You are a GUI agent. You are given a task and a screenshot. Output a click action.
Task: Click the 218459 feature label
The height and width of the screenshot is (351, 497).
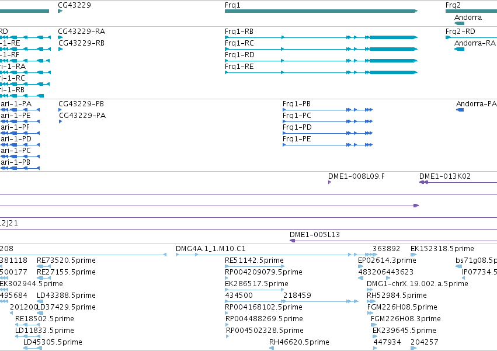pos(297,296)
